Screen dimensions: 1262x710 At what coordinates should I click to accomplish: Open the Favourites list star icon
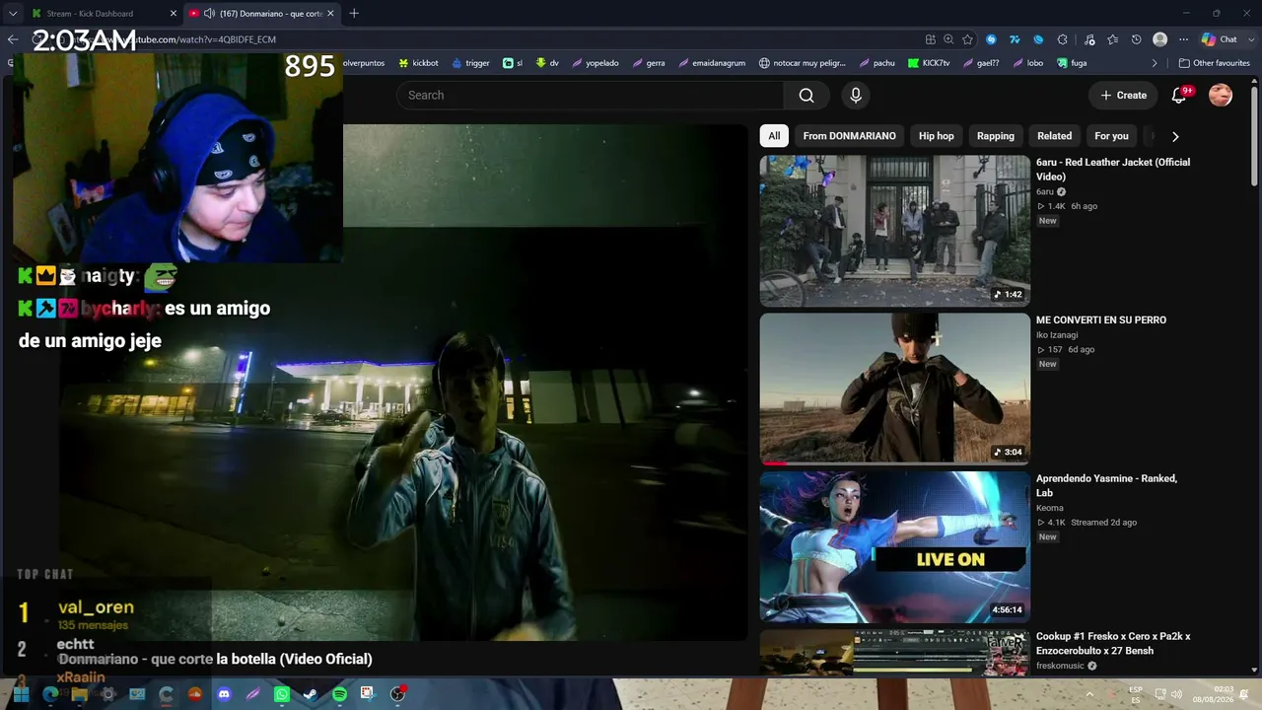pos(1113,39)
